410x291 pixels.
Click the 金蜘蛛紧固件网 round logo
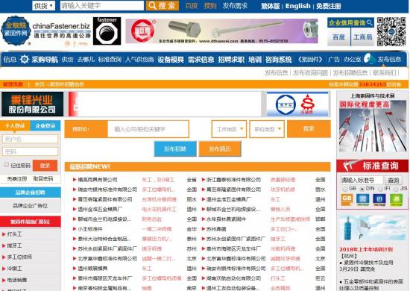(x=16, y=31)
